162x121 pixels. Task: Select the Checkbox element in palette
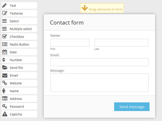pos(19,37)
